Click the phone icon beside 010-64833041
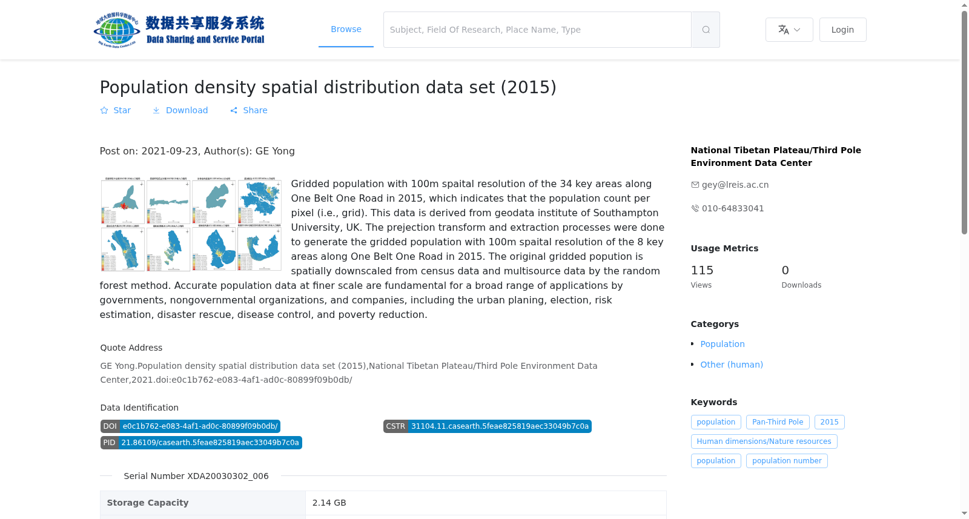The image size is (969, 519). [x=695, y=208]
